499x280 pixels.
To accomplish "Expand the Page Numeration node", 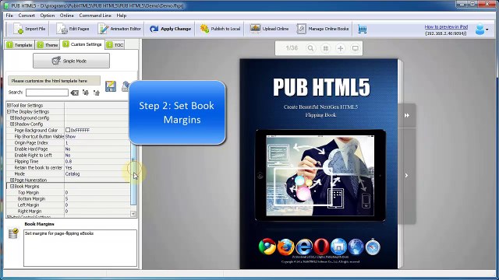I will pyautogui.click(x=12, y=180).
